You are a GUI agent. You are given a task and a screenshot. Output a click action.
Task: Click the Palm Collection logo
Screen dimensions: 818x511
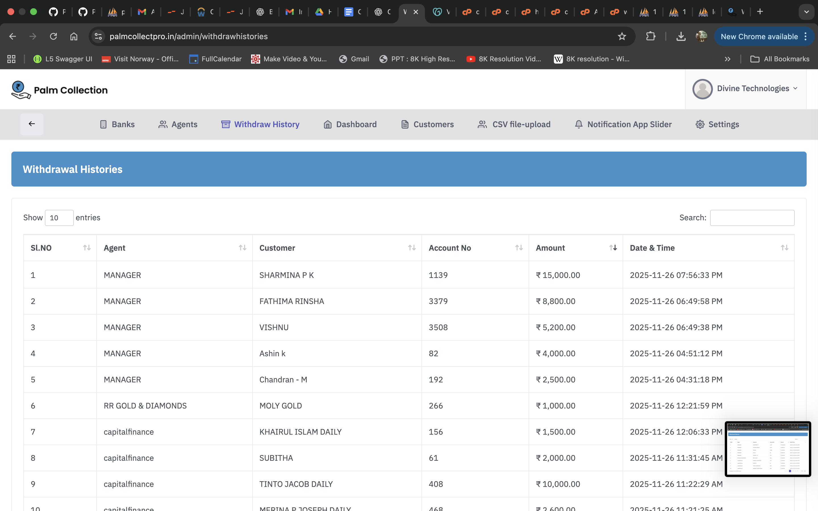pos(59,90)
